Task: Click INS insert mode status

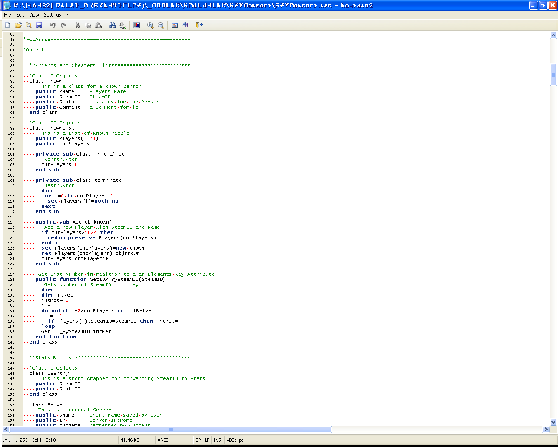Action: 217,440
